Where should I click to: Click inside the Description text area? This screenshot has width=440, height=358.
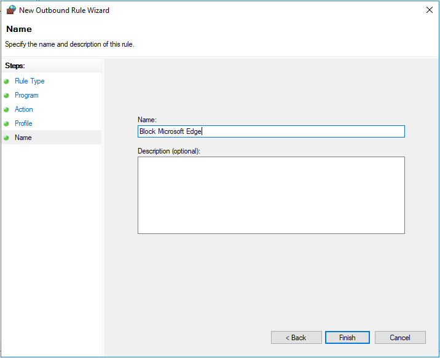pos(271,195)
